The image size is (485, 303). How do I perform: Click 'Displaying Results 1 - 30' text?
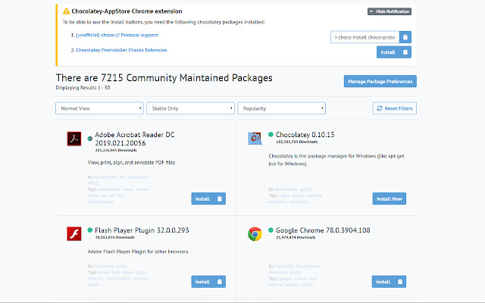pyautogui.click(x=83, y=88)
